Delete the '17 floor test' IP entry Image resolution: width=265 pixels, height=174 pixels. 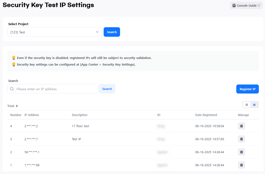click(241, 126)
